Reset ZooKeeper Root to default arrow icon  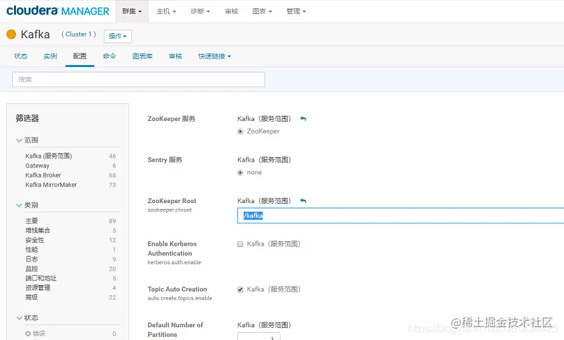pos(303,201)
